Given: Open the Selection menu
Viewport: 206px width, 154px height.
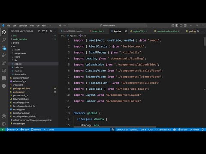Looking at the screenshot, I should pyautogui.click(x=23, y=26).
